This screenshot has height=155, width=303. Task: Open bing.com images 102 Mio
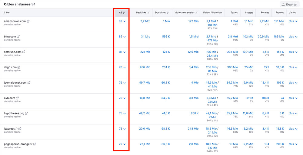tap(248, 37)
